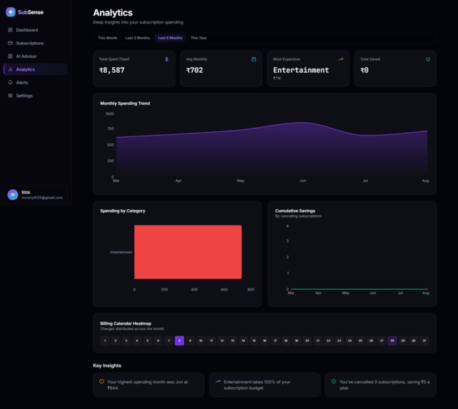The width and height of the screenshot is (458, 409).
Task: Click day 15 in billing calendar heatmap
Action: (x=254, y=340)
